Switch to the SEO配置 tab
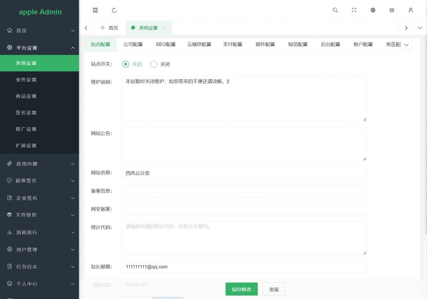Viewport: 427px width, 299px height. 166,45
